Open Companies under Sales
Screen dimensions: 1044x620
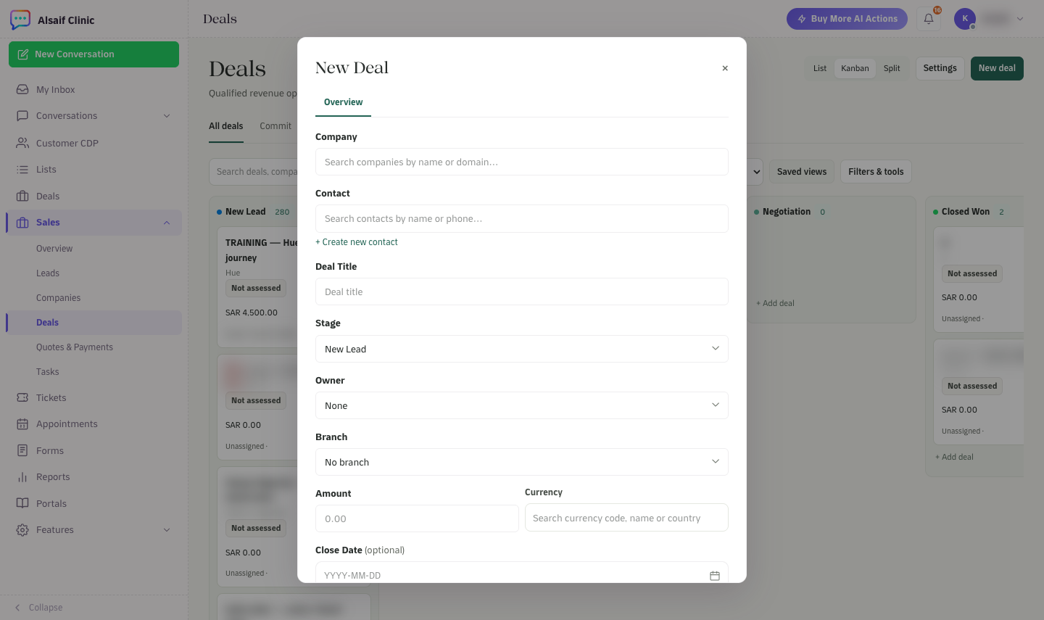click(x=58, y=298)
